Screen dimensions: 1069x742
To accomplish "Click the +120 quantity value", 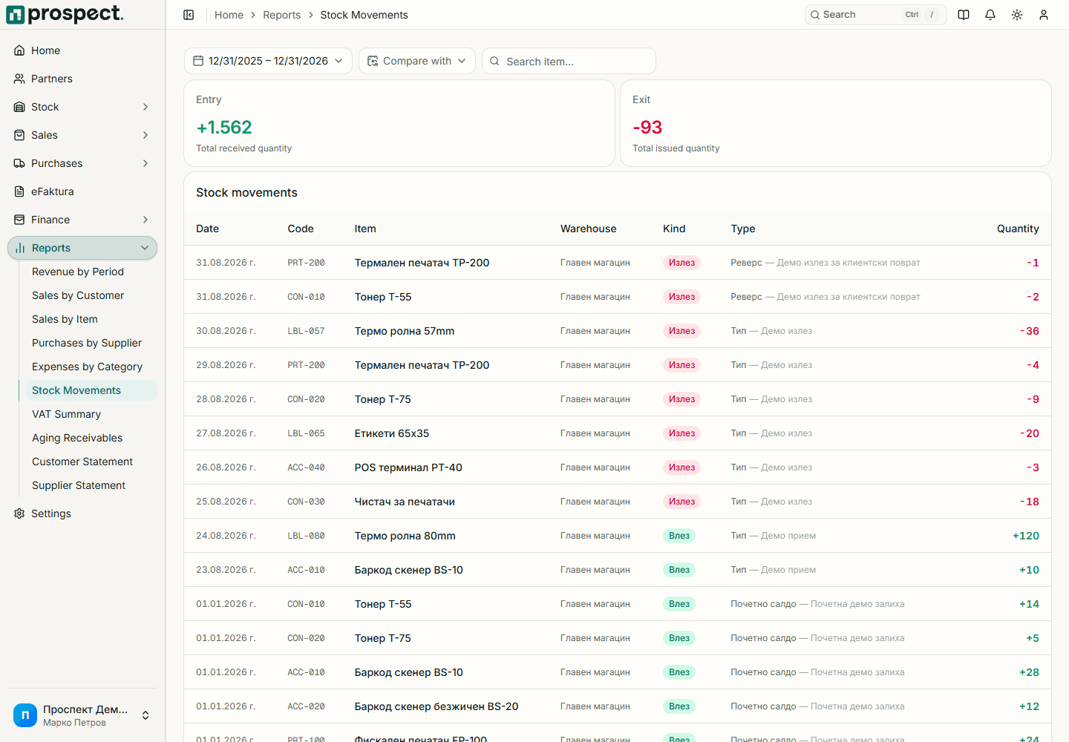I will [x=1026, y=536].
